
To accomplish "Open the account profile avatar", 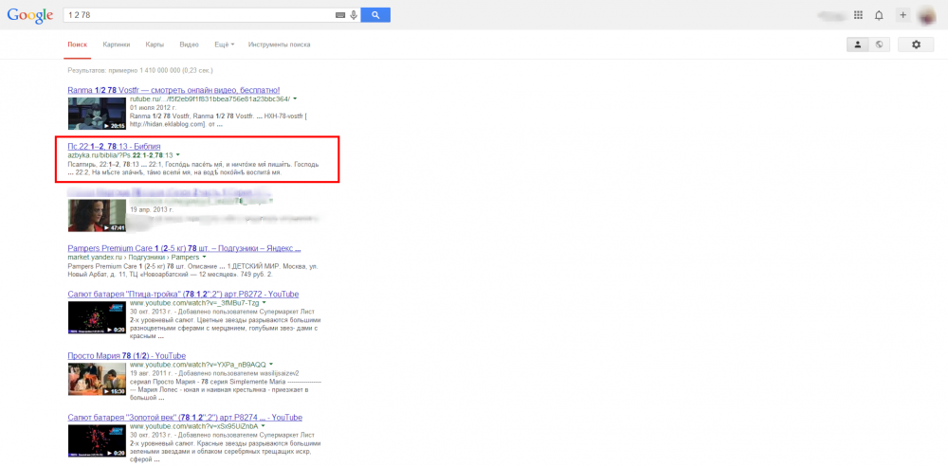I will tap(928, 15).
